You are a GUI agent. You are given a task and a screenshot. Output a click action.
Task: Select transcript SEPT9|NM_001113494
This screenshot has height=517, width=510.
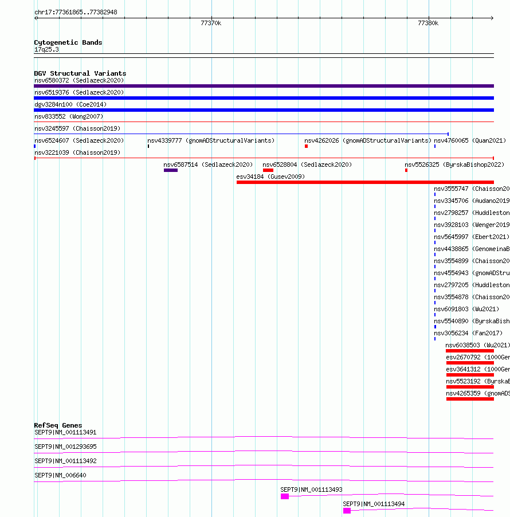click(374, 504)
